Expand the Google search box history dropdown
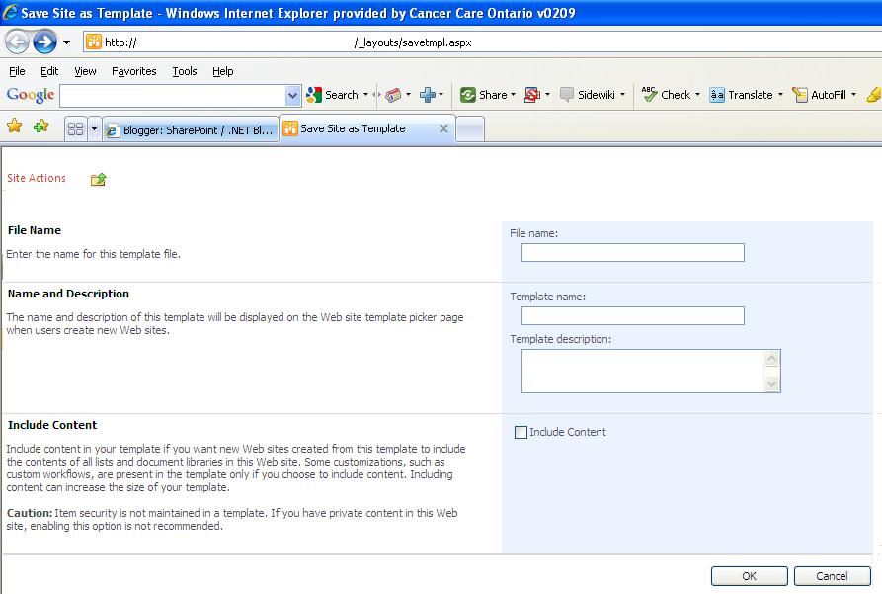Screen dimensions: 882x594 (x=292, y=96)
